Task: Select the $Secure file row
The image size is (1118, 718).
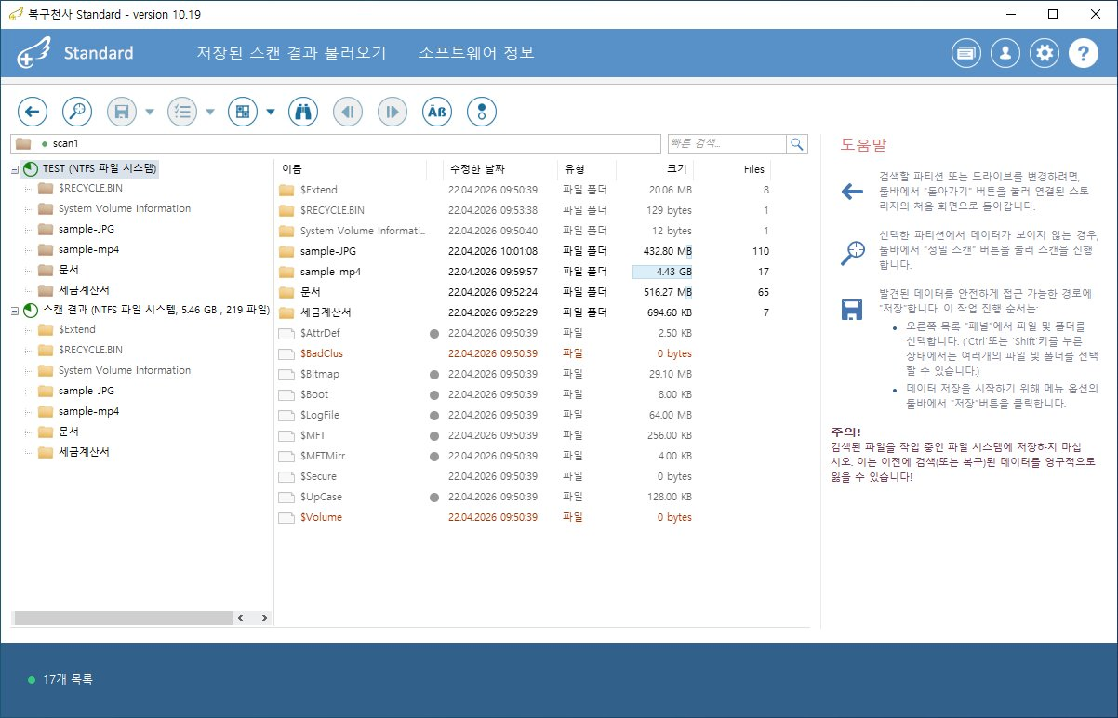Action: (526, 476)
